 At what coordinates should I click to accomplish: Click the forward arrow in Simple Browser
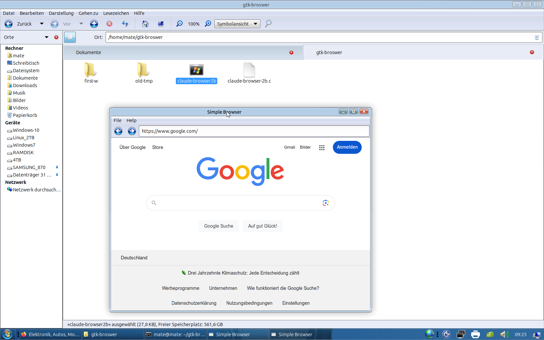click(x=132, y=131)
